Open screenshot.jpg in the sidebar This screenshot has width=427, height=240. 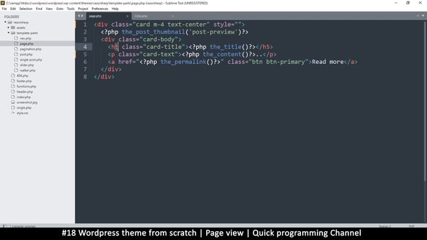[x=27, y=102]
